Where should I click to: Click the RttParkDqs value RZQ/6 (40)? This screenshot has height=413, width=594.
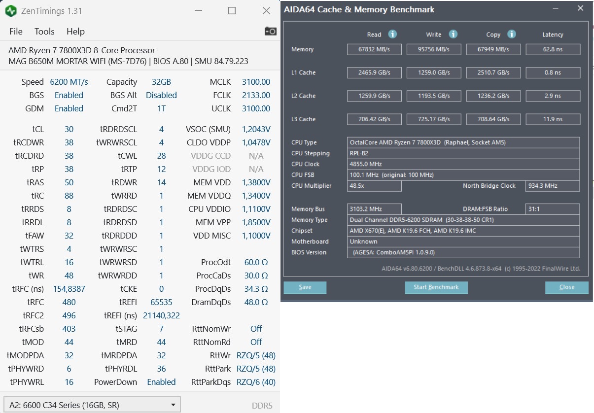click(x=256, y=382)
